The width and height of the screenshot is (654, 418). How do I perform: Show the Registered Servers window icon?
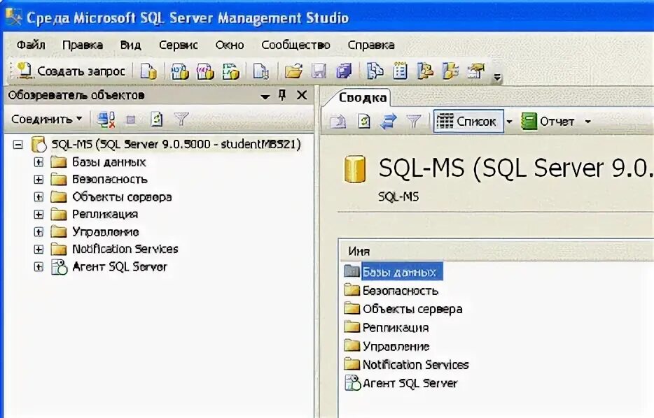point(375,71)
